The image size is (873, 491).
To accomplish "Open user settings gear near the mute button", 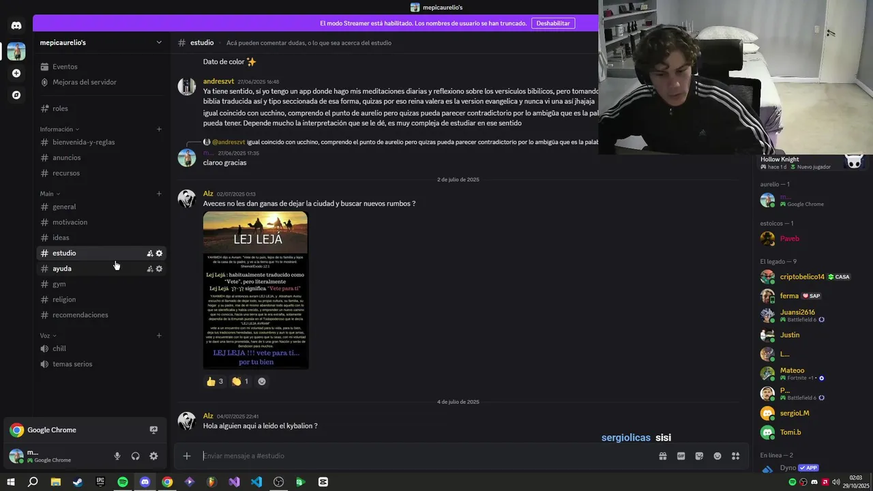I will (x=153, y=456).
